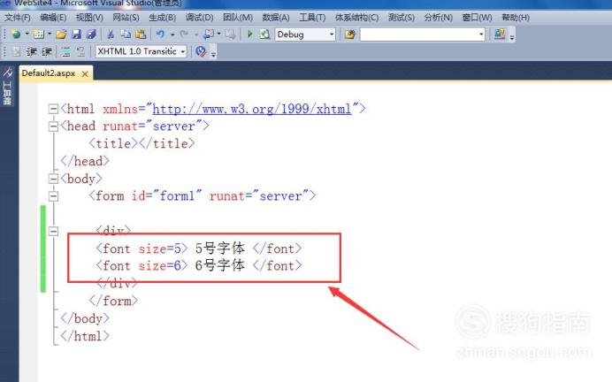Click the Uncomment Selection icon
This screenshot has width=612, height=382.
80,51
